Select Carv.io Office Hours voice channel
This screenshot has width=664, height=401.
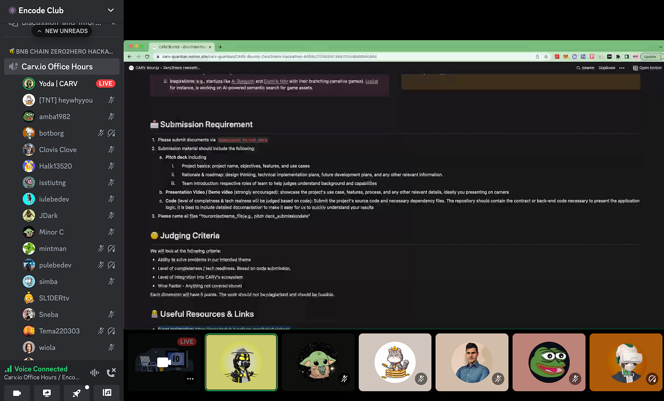coord(62,67)
